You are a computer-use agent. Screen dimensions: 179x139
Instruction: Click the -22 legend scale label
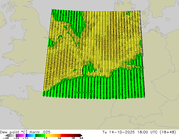click(16, 138)
